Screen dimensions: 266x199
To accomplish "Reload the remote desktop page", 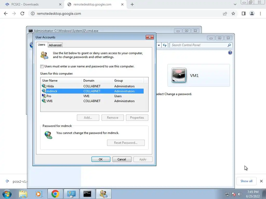I will [x=22, y=13].
